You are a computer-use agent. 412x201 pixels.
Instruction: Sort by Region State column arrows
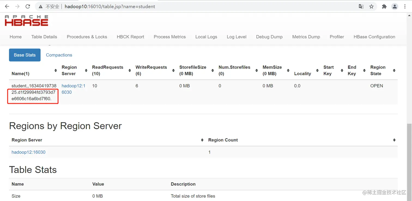(x=394, y=70)
